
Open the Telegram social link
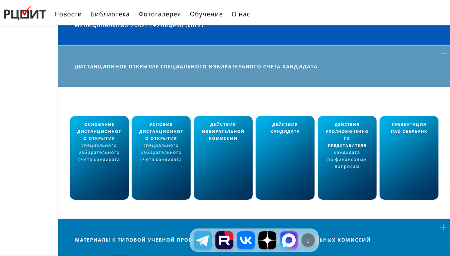[203, 240]
